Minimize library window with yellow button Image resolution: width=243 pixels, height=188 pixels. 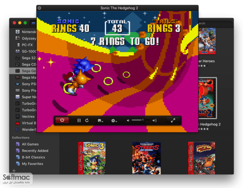point(20,23)
